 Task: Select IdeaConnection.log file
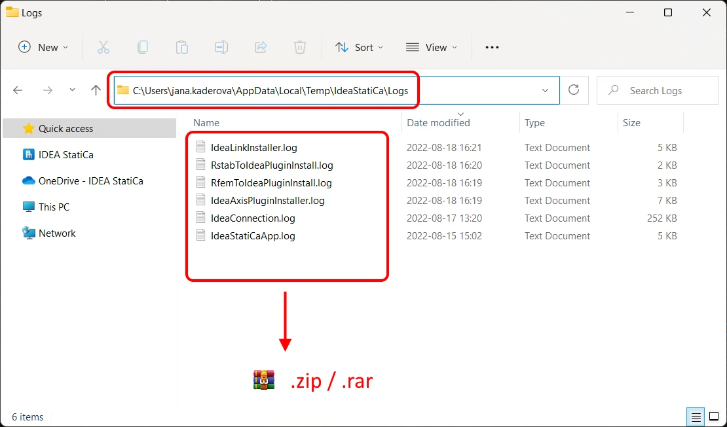tap(253, 218)
